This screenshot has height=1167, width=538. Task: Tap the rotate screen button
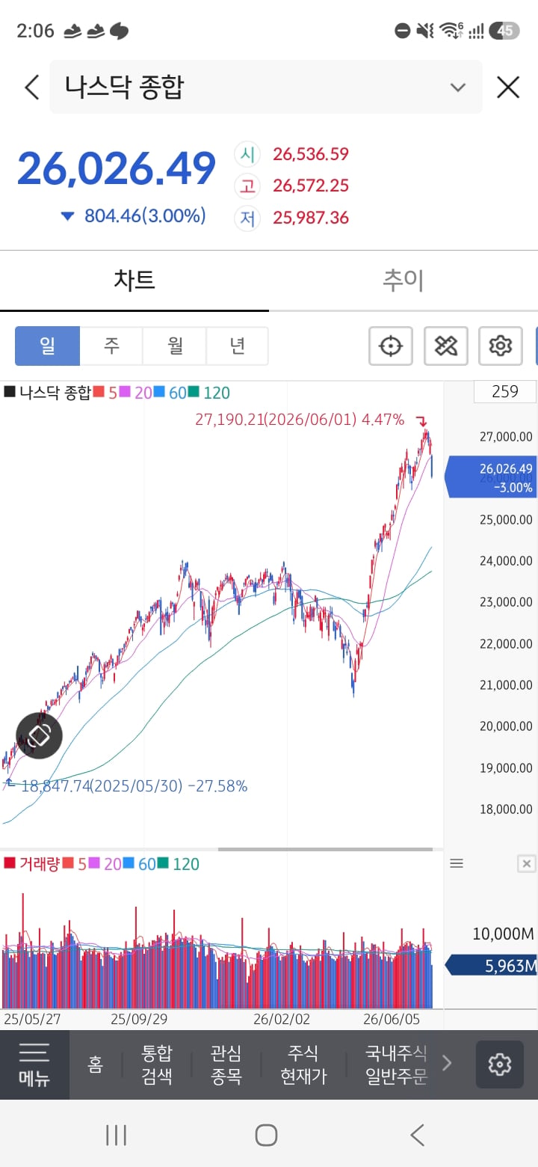coord(40,735)
